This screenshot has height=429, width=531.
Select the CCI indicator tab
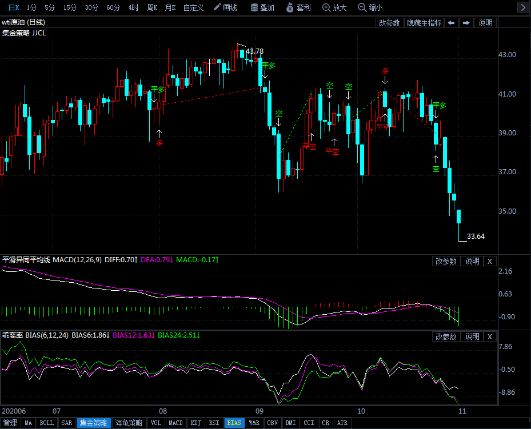point(309,423)
